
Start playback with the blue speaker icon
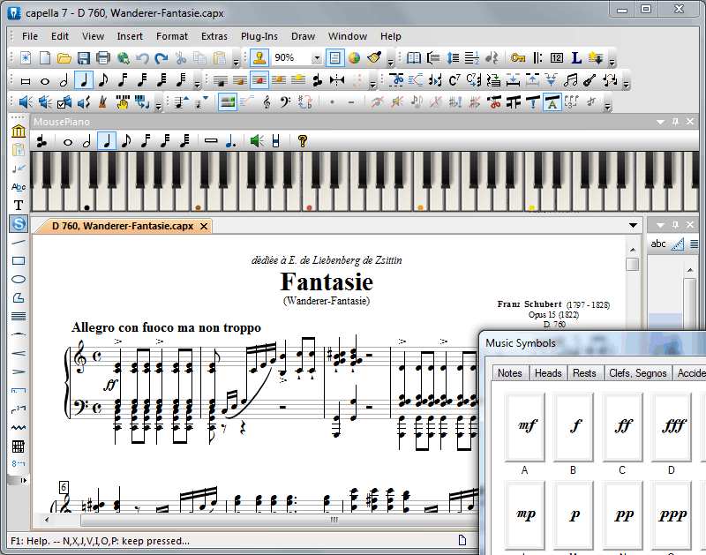(x=26, y=102)
